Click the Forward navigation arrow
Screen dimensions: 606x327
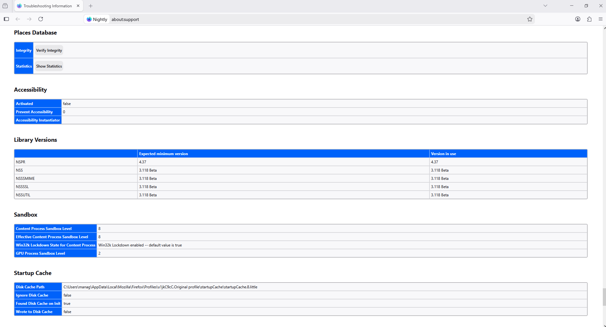click(x=29, y=19)
